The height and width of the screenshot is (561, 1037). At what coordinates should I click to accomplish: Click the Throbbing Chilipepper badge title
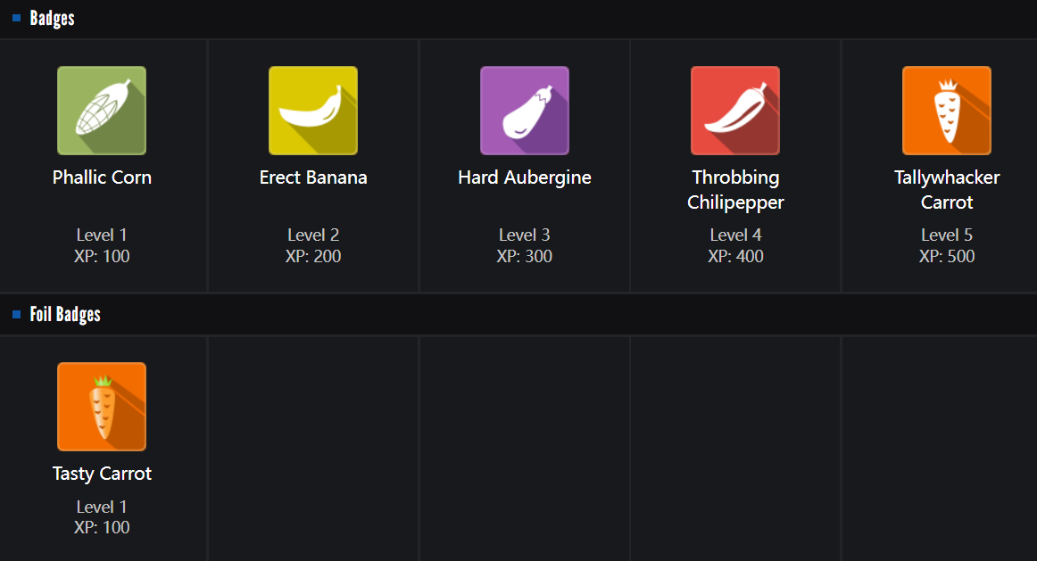(x=735, y=190)
